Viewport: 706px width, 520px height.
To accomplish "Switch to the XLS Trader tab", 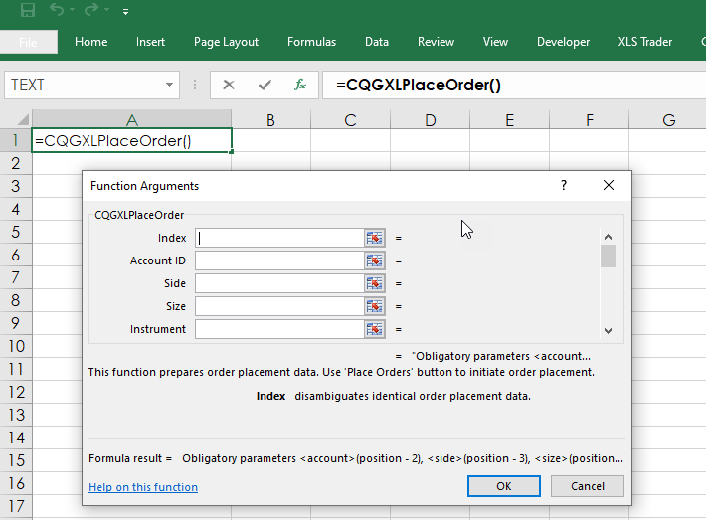I will pos(644,42).
